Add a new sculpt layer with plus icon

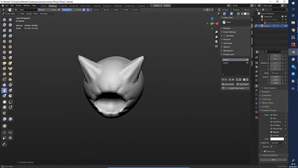(x=223, y=80)
